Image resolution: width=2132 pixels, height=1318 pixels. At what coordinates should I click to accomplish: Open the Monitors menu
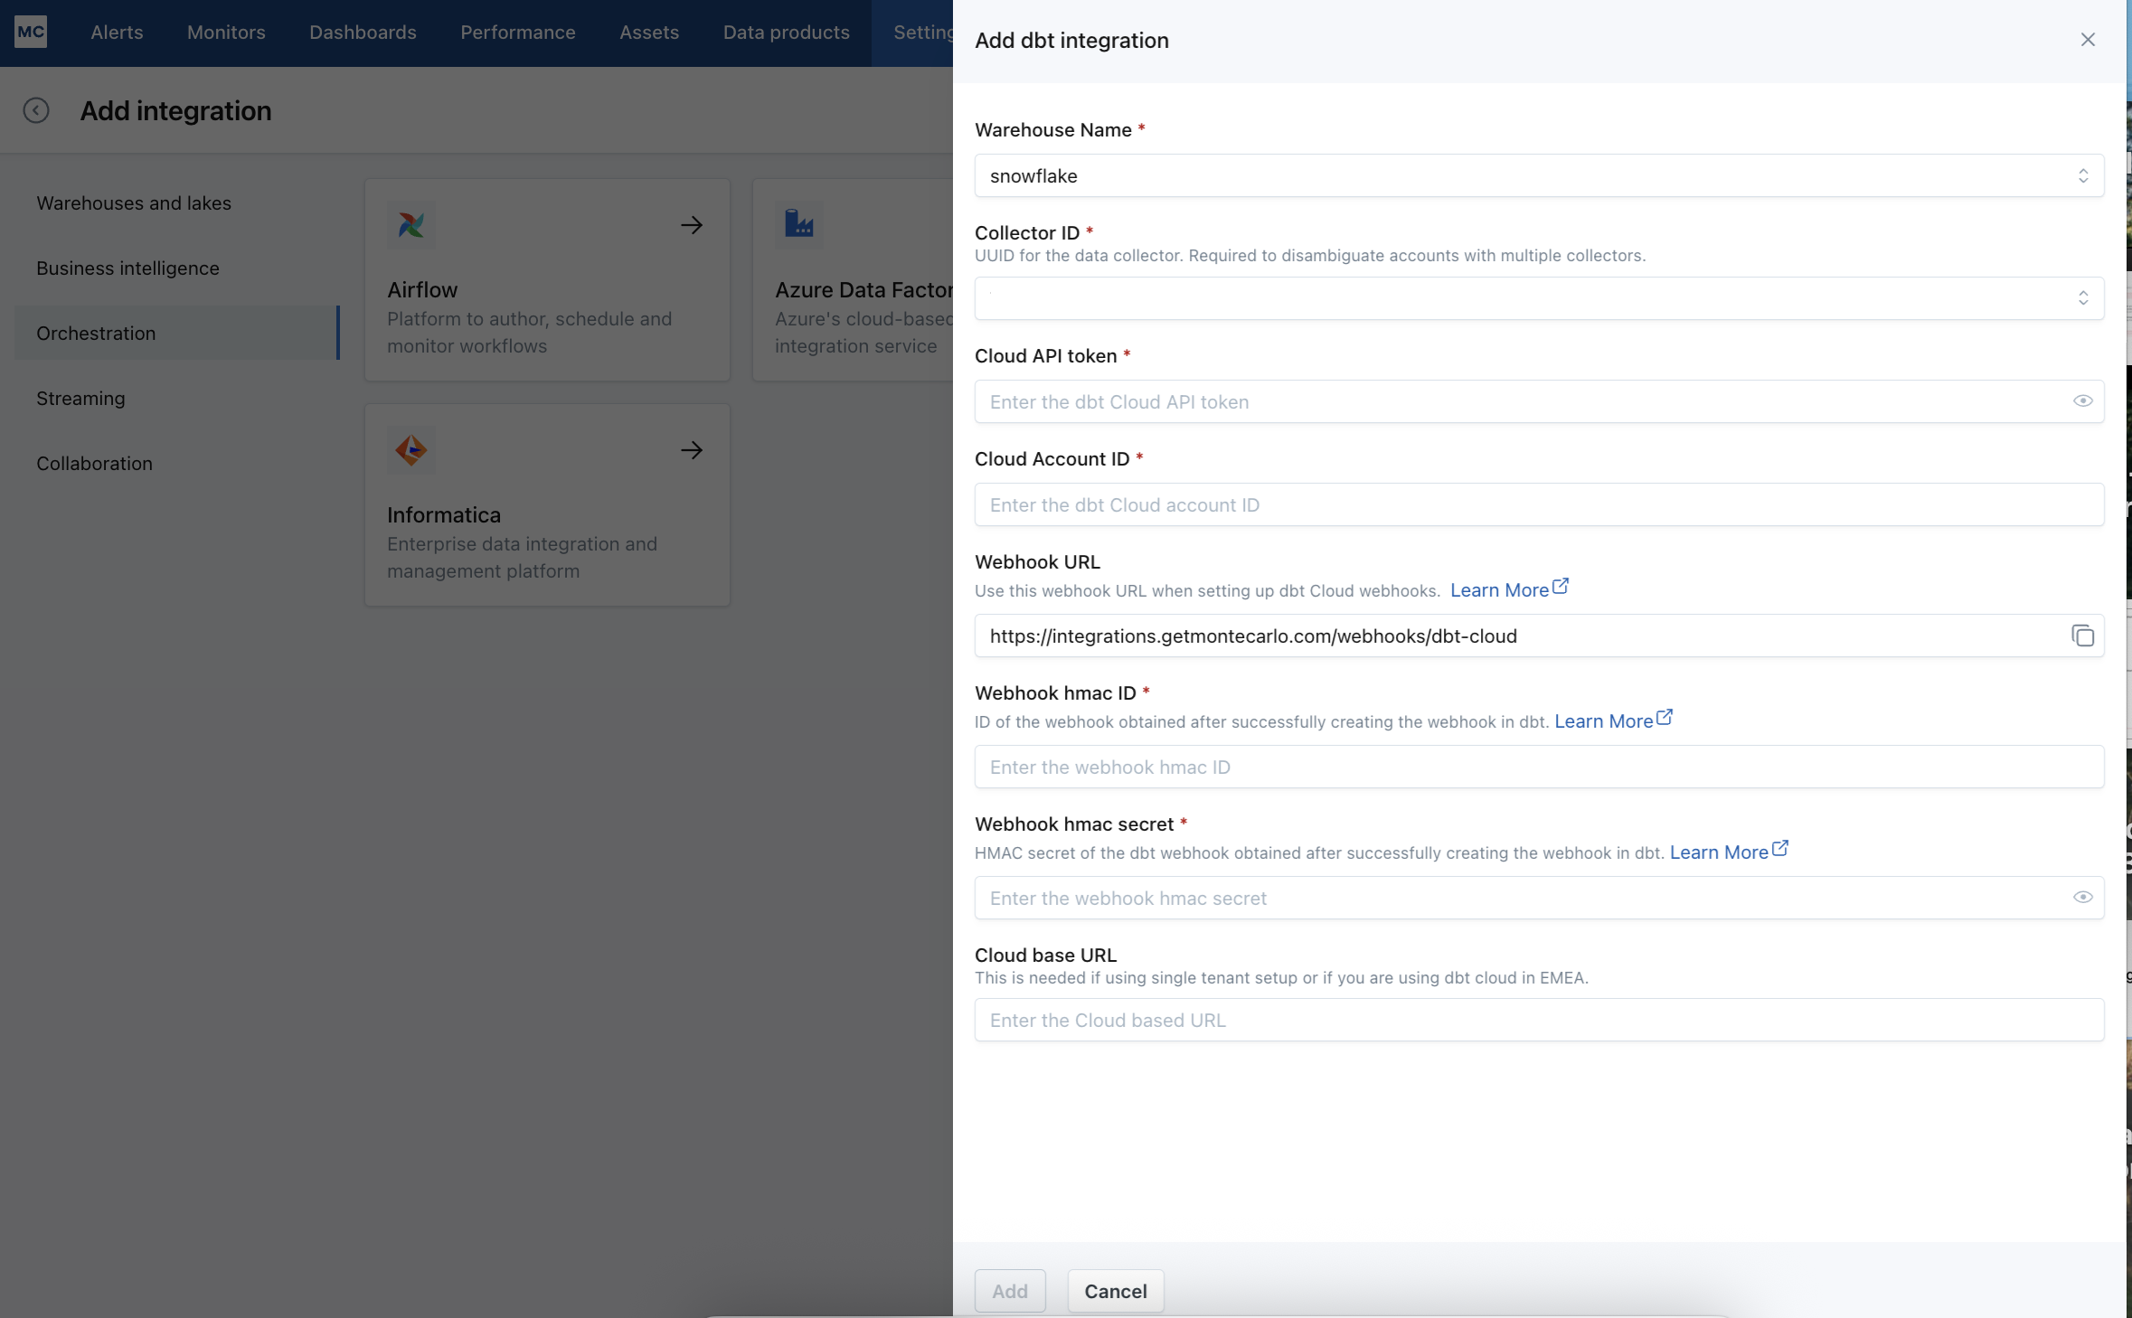tap(226, 33)
